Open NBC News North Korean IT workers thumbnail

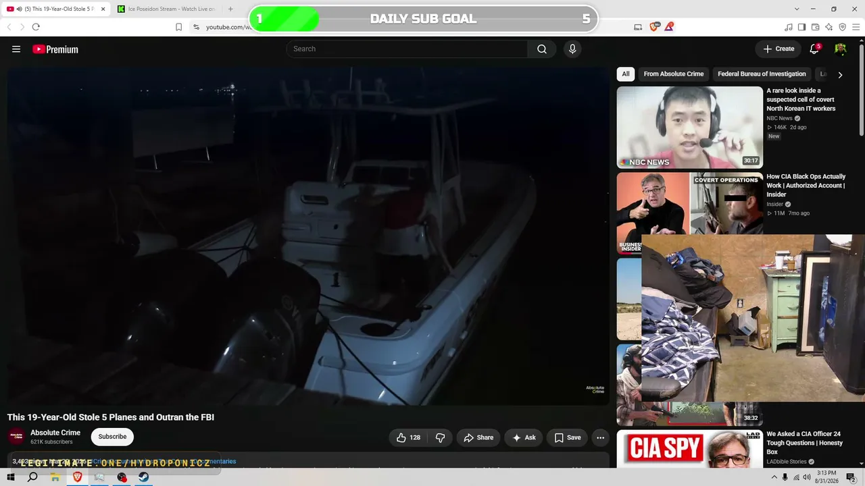click(689, 127)
